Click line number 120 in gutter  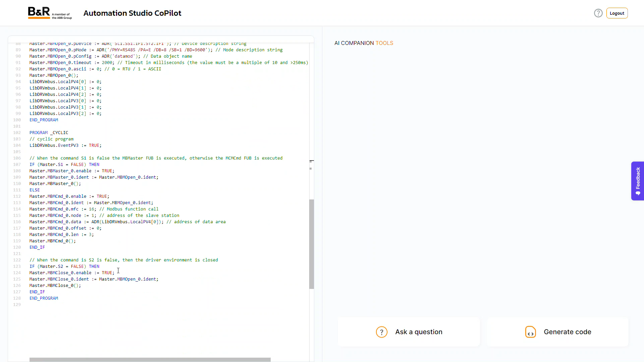coord(17,247)
